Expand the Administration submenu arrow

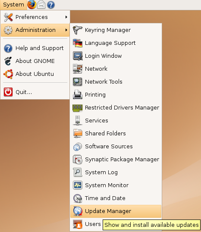pyautogui.click(x=66, y=30)
